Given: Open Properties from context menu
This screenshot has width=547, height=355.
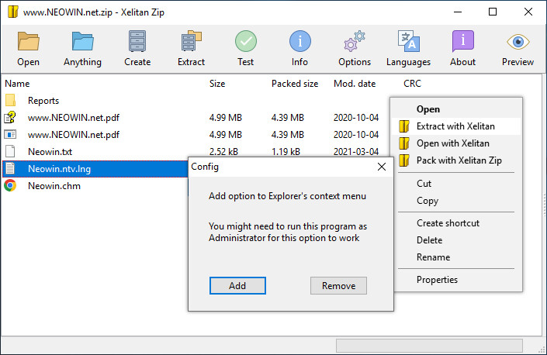Looking at the screenshot, I should (437, 279).
